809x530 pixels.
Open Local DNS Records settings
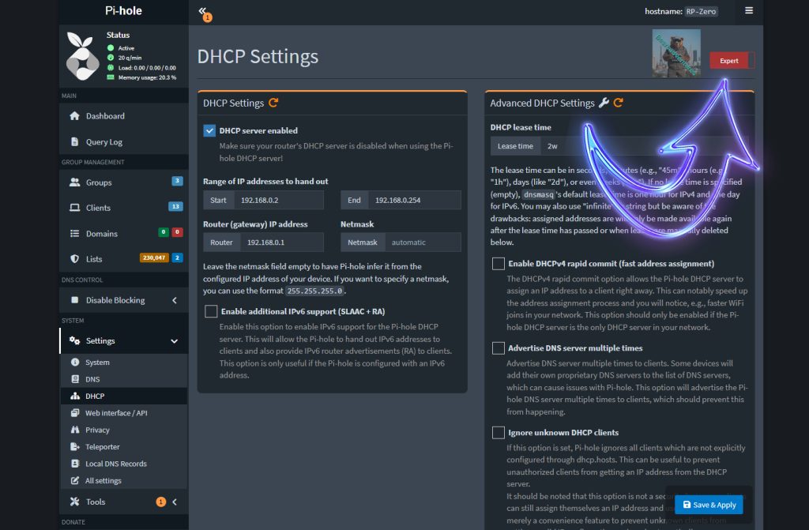coord(124,464)
